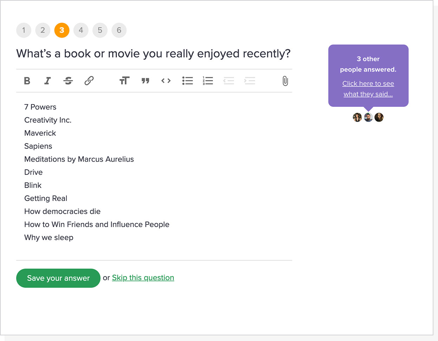This screenshot has height=341, width=438.
Task: Go to question step 1
Action: pos(24,30)
